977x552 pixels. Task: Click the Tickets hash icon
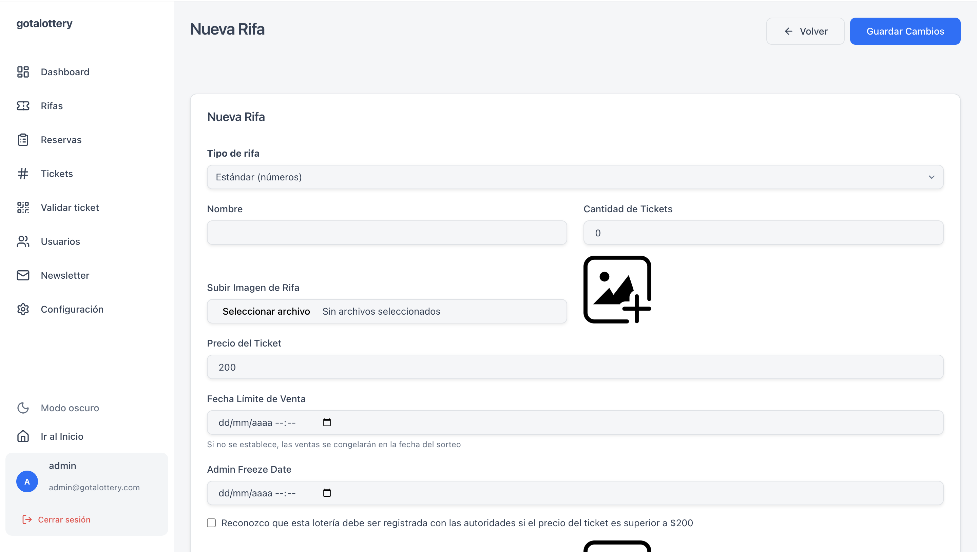click(x=23, y=174)
